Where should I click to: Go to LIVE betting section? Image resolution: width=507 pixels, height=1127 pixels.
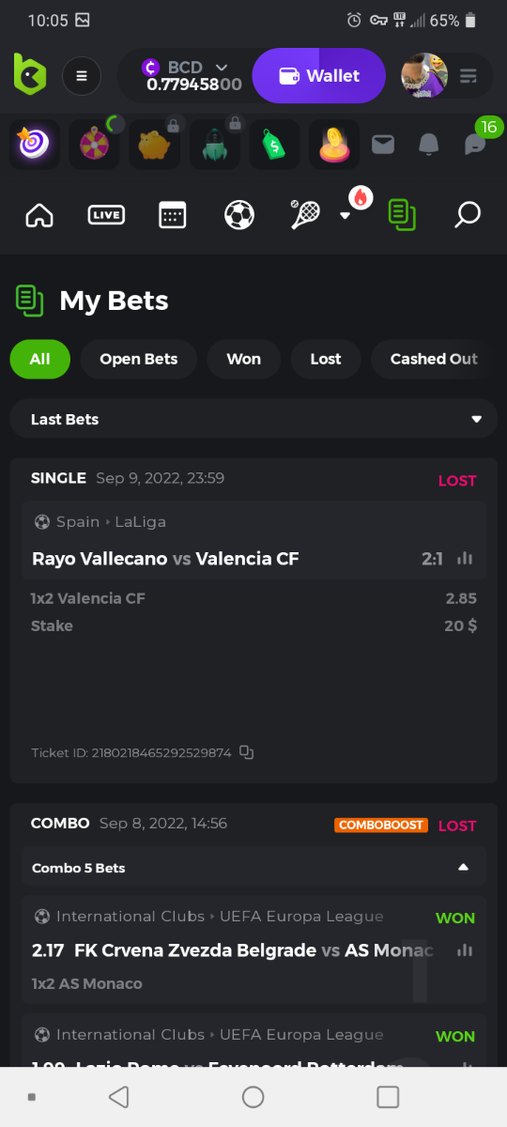point(106,215)
